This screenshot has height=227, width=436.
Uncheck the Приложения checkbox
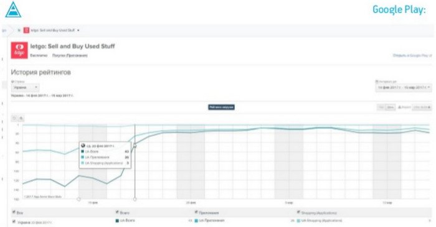click(x=196, y=212)
